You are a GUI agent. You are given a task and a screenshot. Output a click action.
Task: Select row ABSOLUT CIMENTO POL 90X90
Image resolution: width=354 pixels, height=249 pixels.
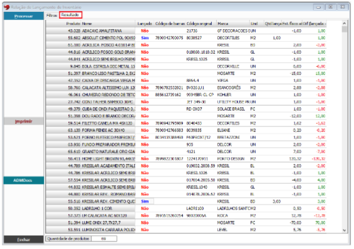186,38
